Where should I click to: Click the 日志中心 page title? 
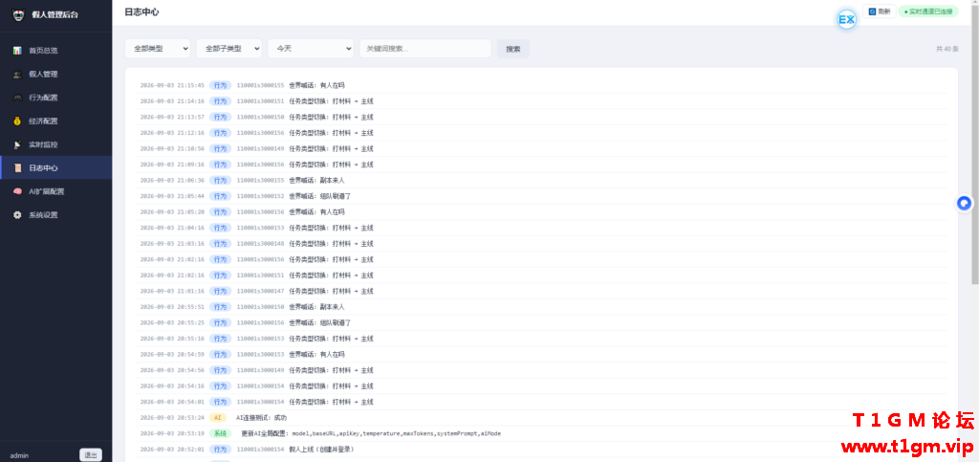click(141, 11)
